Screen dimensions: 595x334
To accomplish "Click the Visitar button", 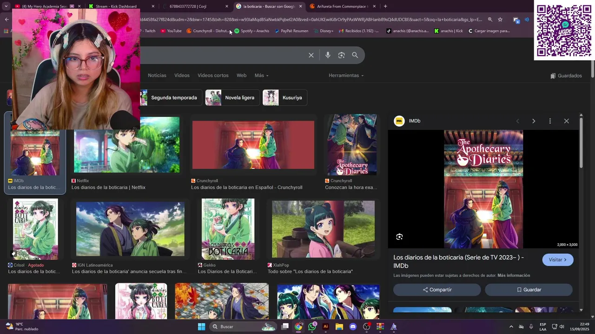I will tap(558, 260).
